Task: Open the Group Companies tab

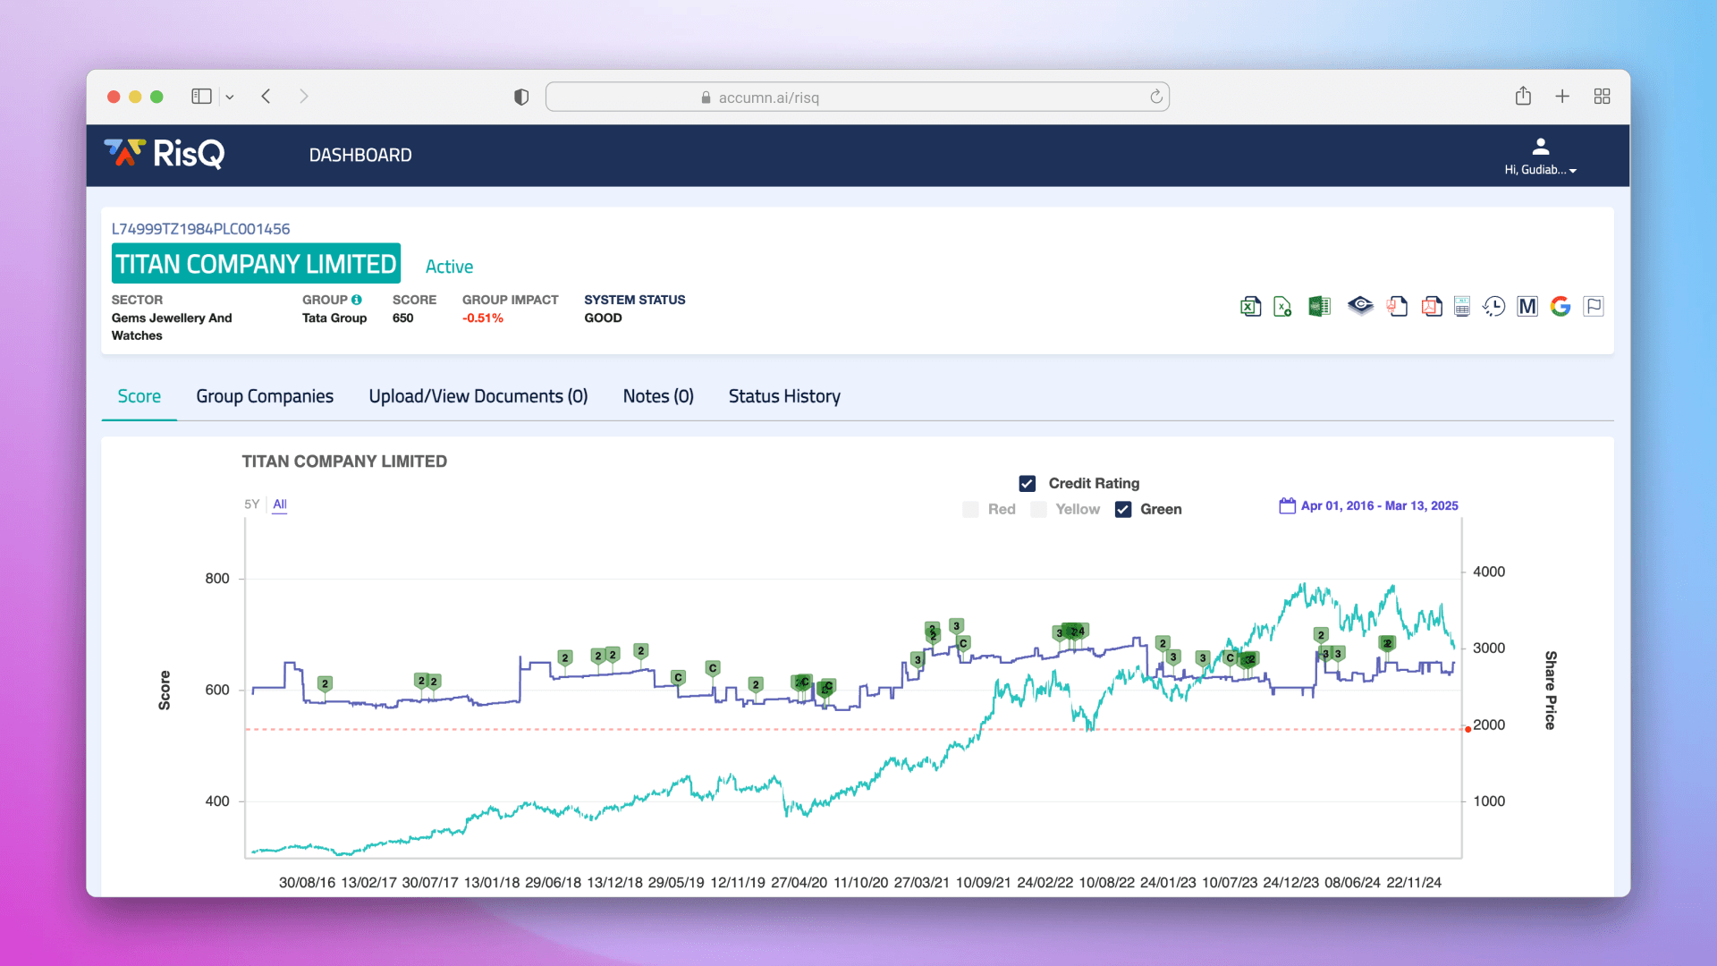Action: 265,396
